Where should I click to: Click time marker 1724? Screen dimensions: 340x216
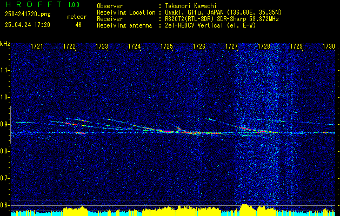[x=134, y=46]
